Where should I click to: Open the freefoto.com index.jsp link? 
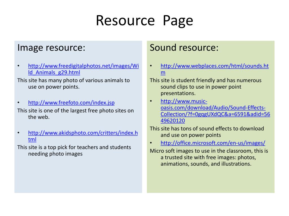coord(71,102)
